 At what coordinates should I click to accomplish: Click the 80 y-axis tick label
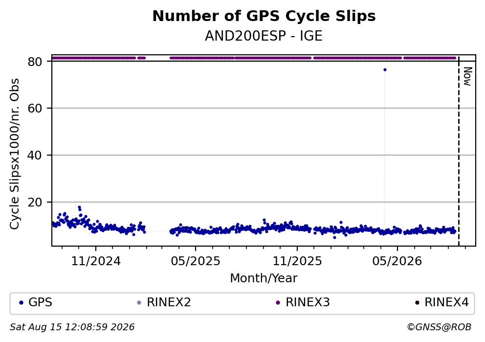[x=35, y=62]
